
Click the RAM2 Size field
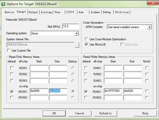[133, 74]
